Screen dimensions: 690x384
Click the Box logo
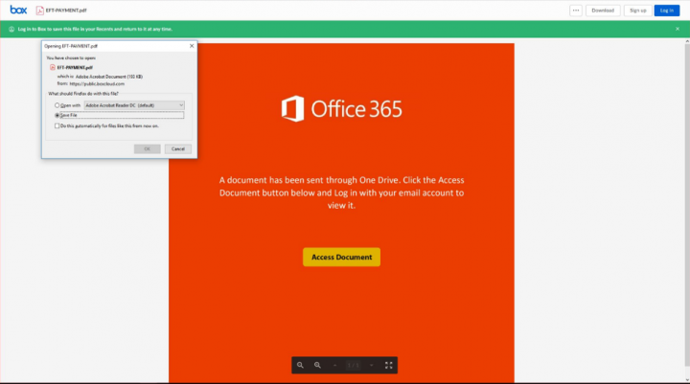tap(18, 10)
